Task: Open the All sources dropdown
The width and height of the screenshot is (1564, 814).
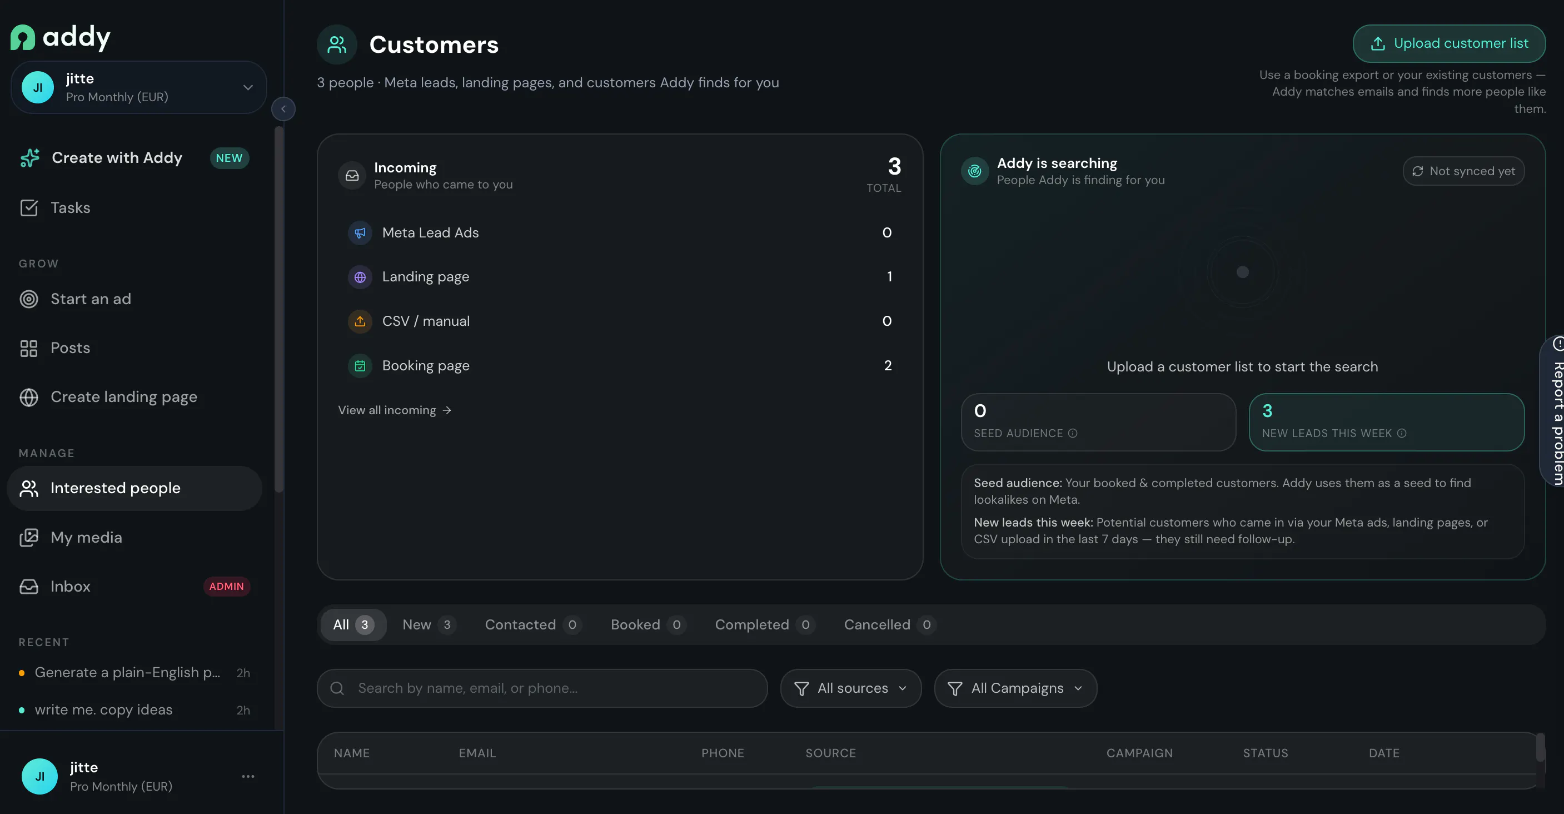Action: pyautogui.click(x=851, y=688)
